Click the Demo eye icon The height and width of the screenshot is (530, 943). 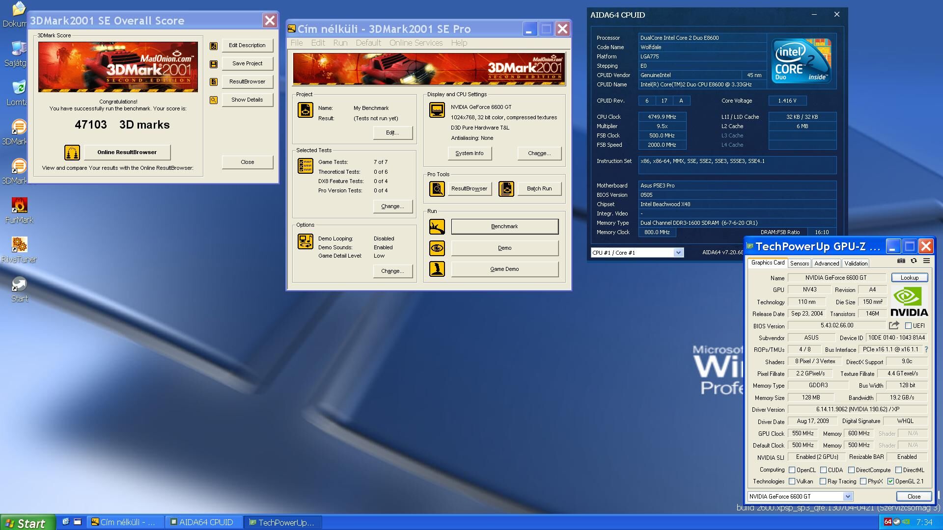pyautogui.click(x=437, y=248)
